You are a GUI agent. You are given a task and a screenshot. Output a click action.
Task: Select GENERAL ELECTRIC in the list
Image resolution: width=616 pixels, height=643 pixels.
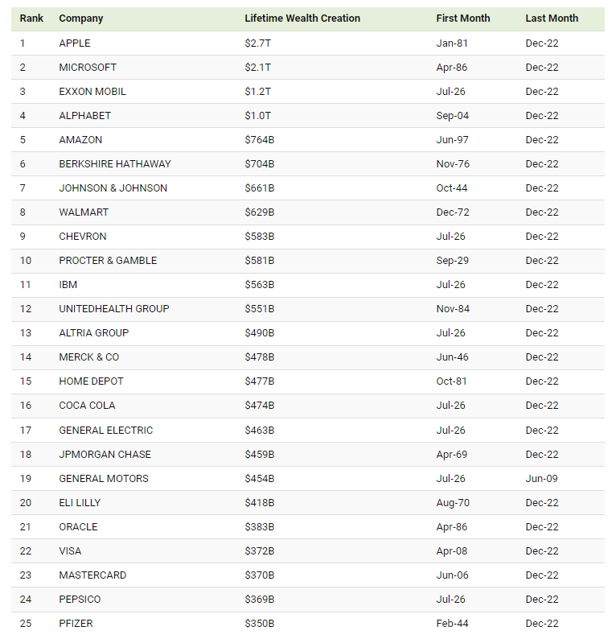click(105, 431)
